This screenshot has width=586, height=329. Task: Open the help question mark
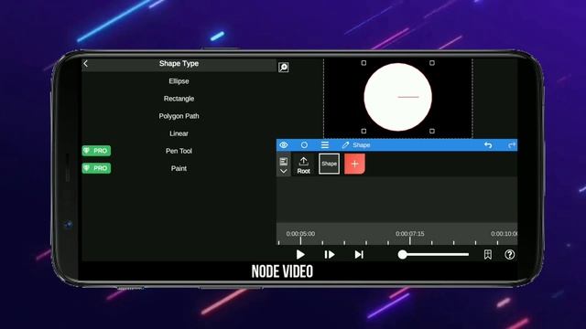510,255
